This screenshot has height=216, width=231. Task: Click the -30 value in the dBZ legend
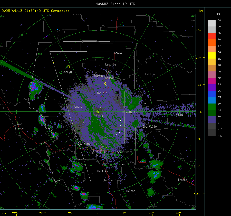(x=220, y=136)
